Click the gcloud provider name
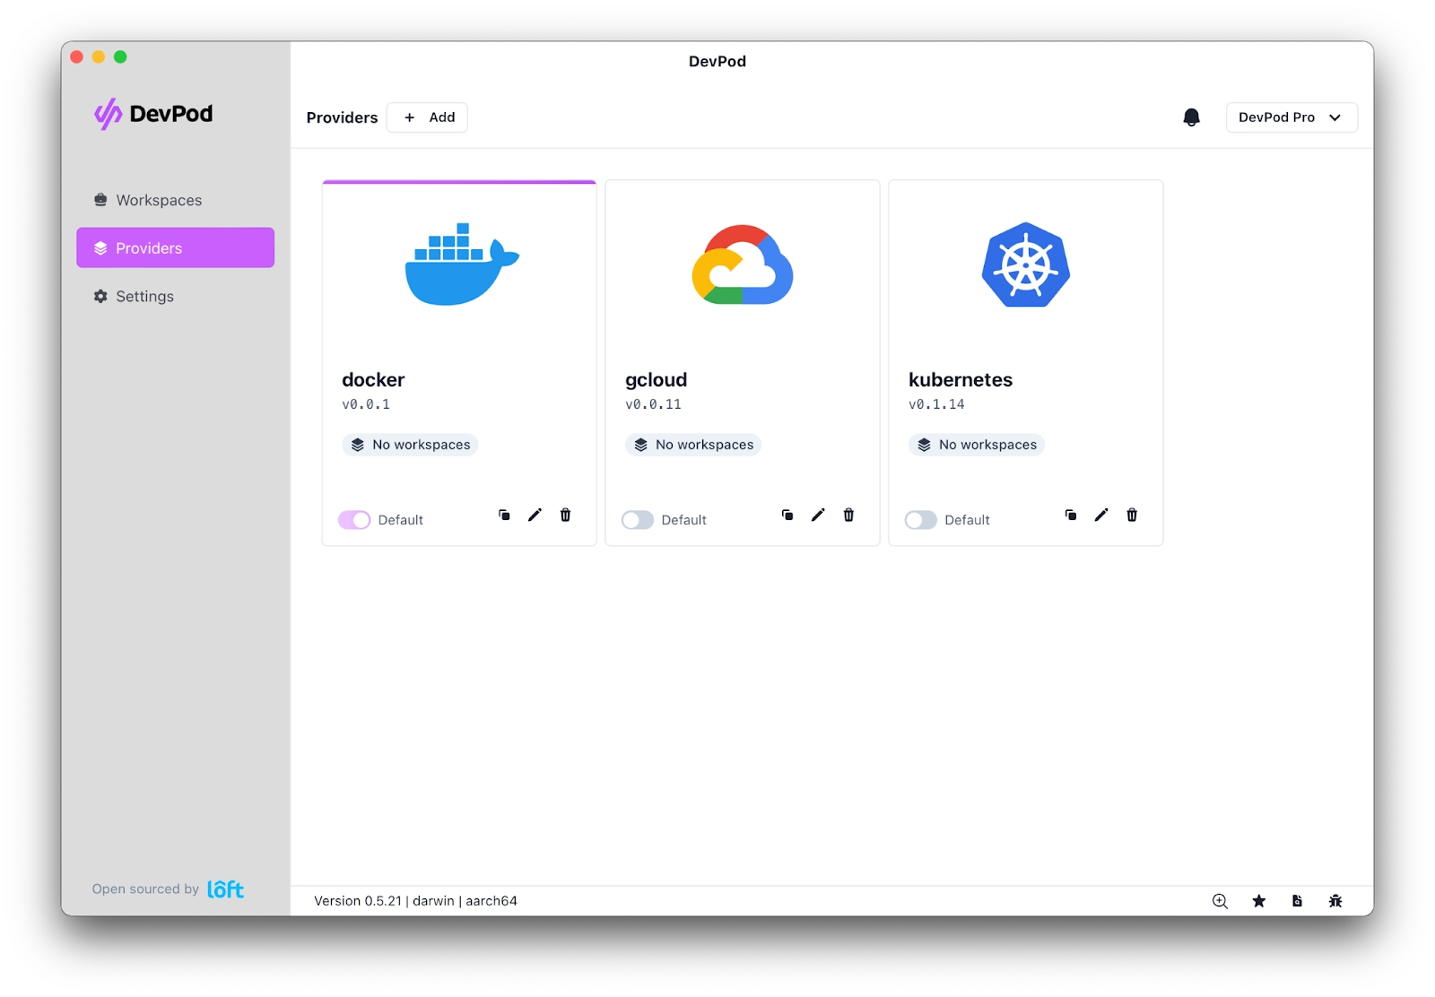This screenshot has height=997, width=1435. tap(657, 380)
